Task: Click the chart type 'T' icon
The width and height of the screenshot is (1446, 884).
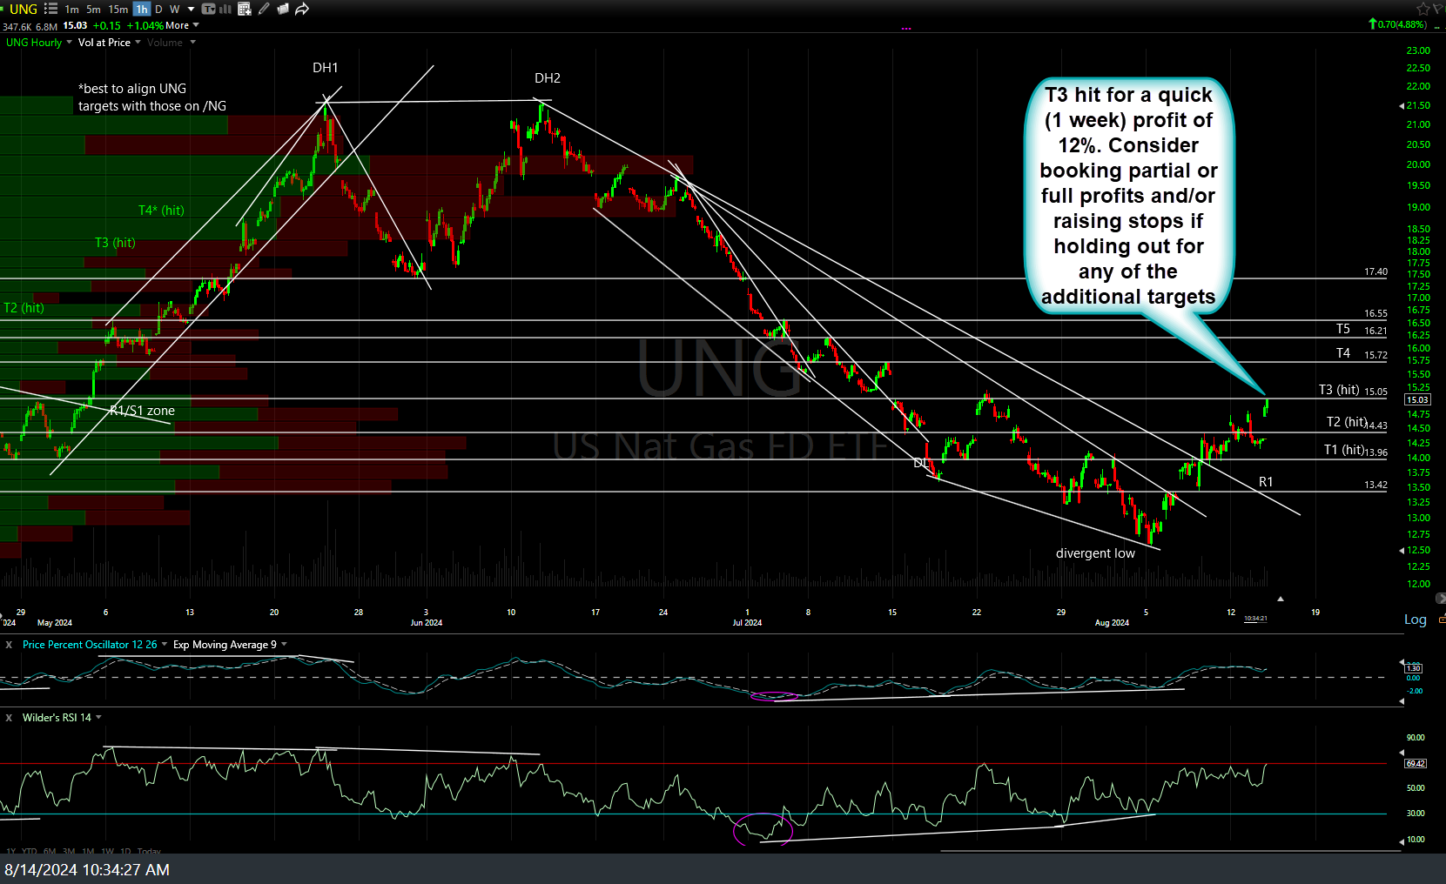Action: click(208, 9)
